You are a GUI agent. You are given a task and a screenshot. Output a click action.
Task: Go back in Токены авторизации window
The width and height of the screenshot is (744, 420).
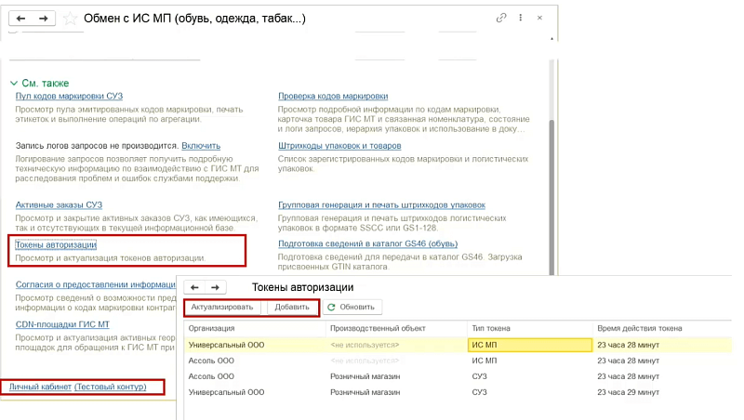click(x=194, y=287)
